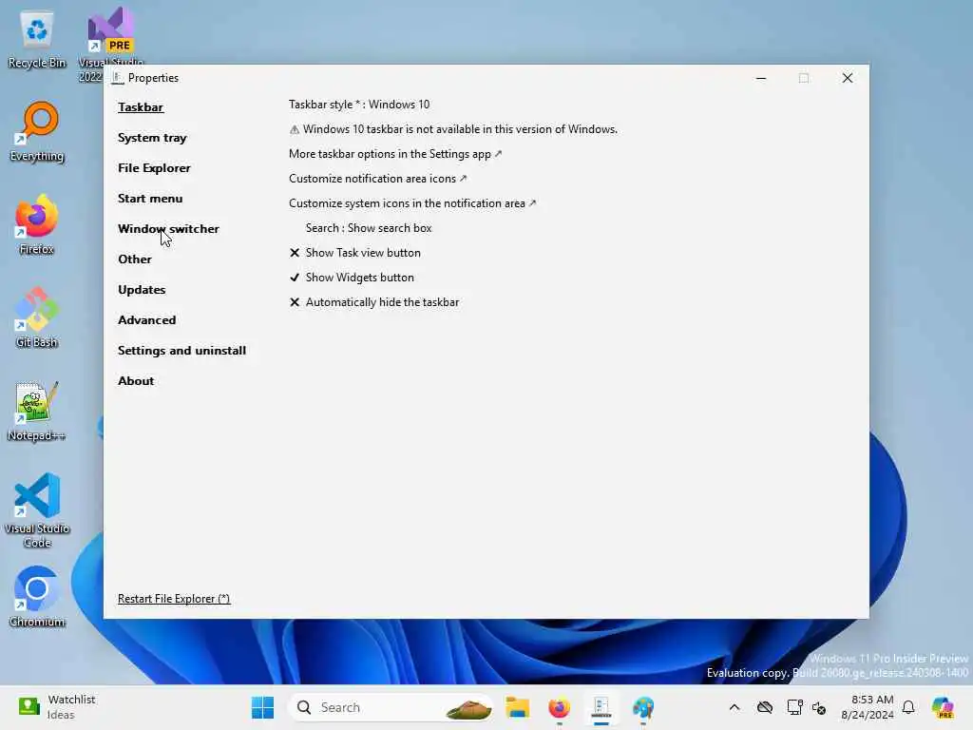Screen dimensions: 973x730
Task: Open Customize system icons in notification area link
Action: pos(412,203)
